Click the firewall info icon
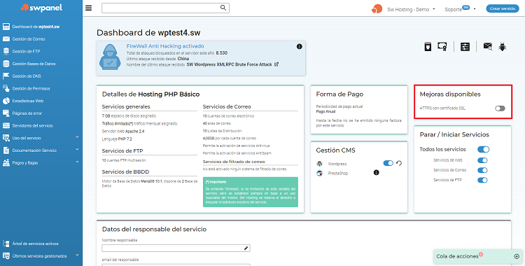Viewport: 525px width, 266px height. pos(300,47)
